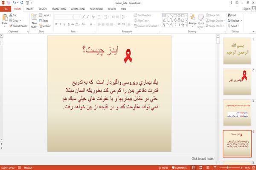
Task: Open the Align Text dropdown
Action: click(141, 20)
